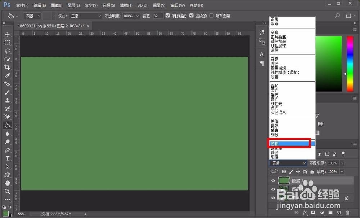
Task: Lock all with the padlock icon
Action: [x=312, y=171]
